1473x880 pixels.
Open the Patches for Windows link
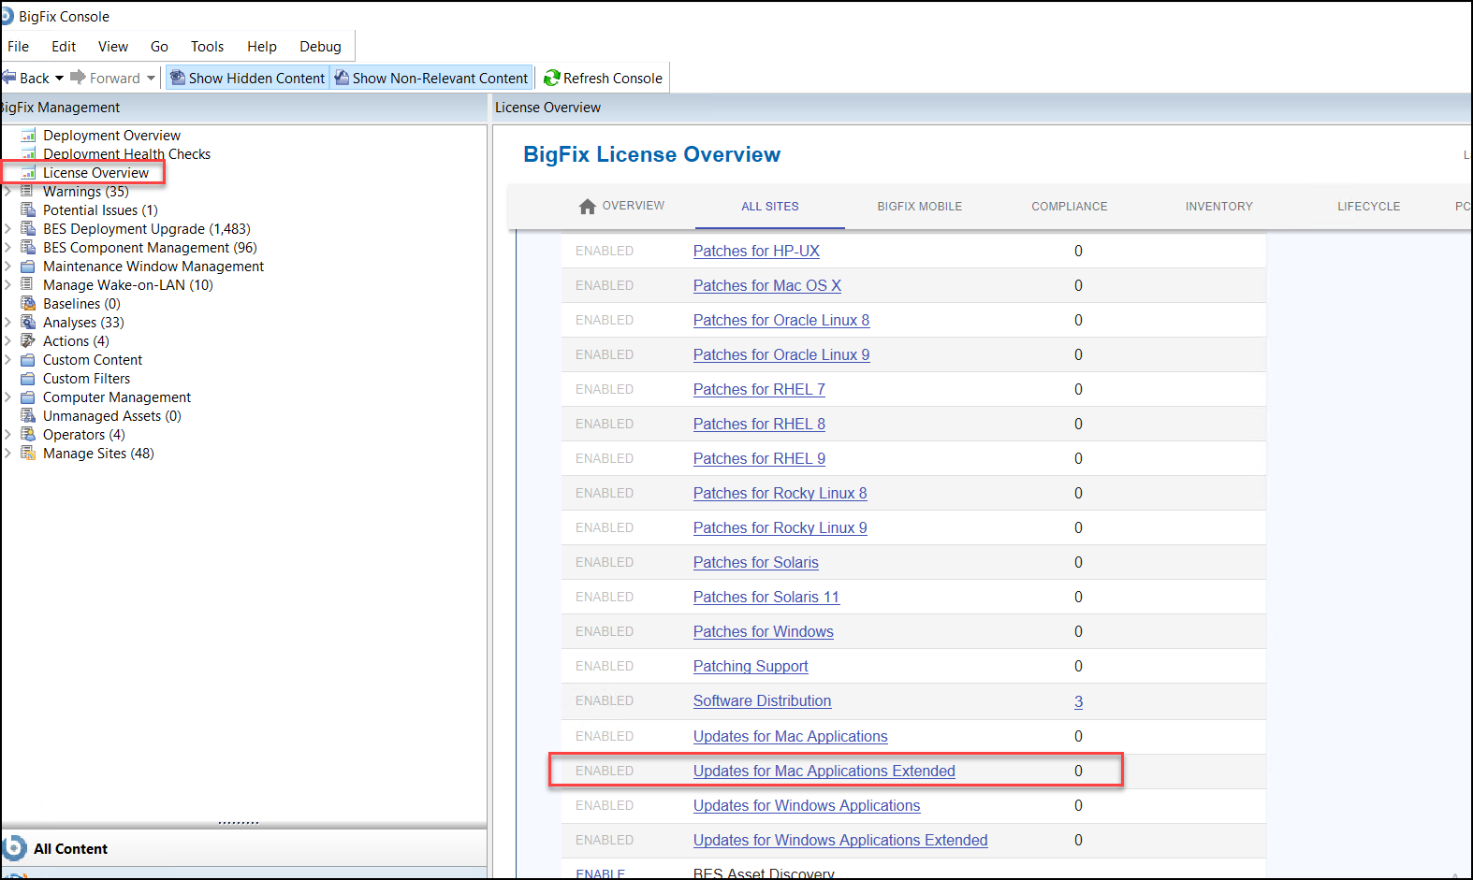point(764,631)
